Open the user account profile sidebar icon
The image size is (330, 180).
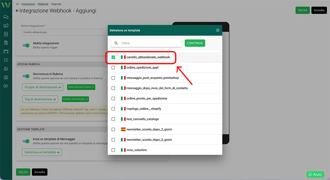point(6,77)
